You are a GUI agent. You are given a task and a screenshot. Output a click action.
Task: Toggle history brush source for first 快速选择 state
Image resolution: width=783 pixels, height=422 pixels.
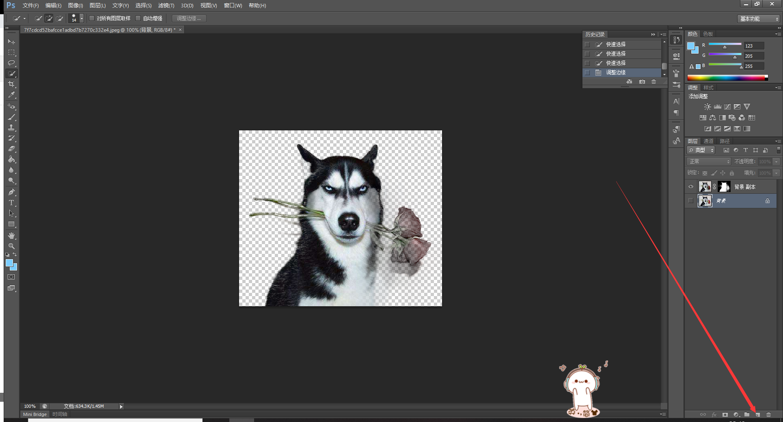tap(587, 44)
